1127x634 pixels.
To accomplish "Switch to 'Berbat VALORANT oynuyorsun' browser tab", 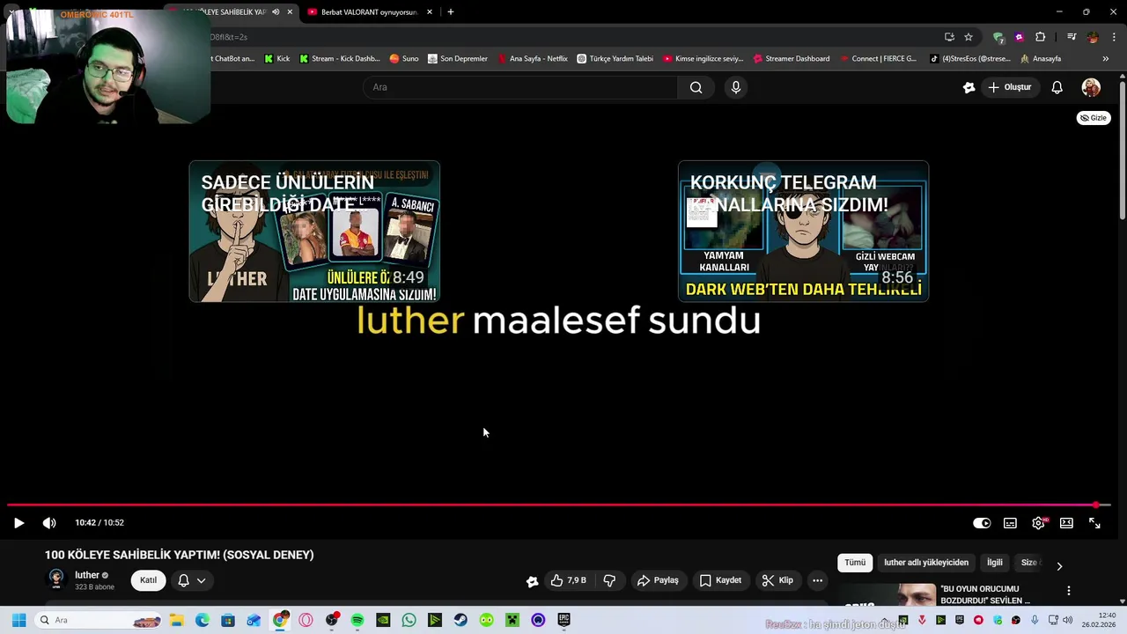I will [368, 12].
